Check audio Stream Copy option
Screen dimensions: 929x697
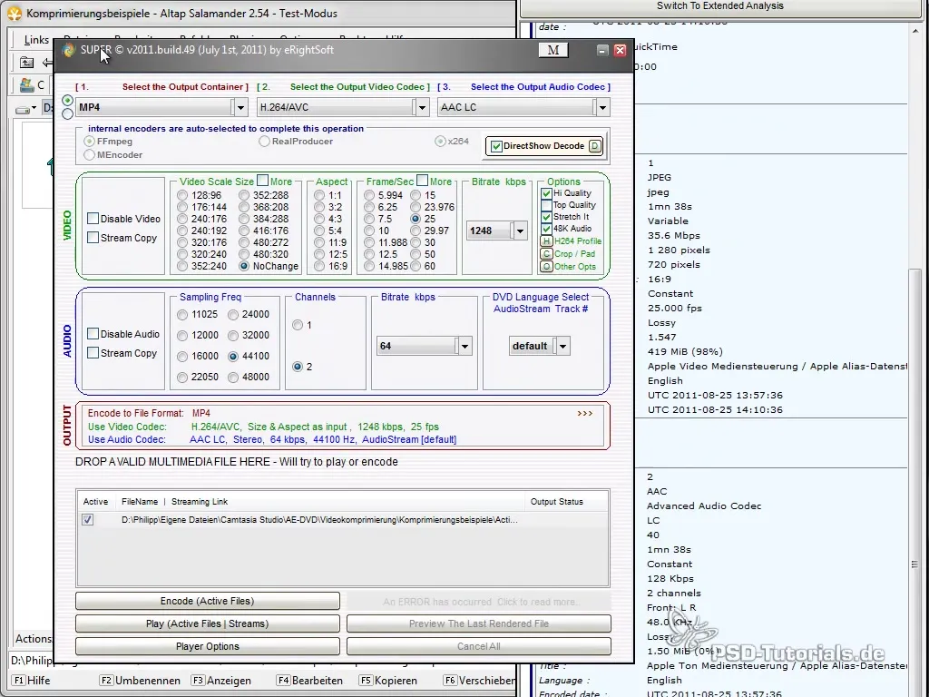pyautogui.click(x=93, y=353)
